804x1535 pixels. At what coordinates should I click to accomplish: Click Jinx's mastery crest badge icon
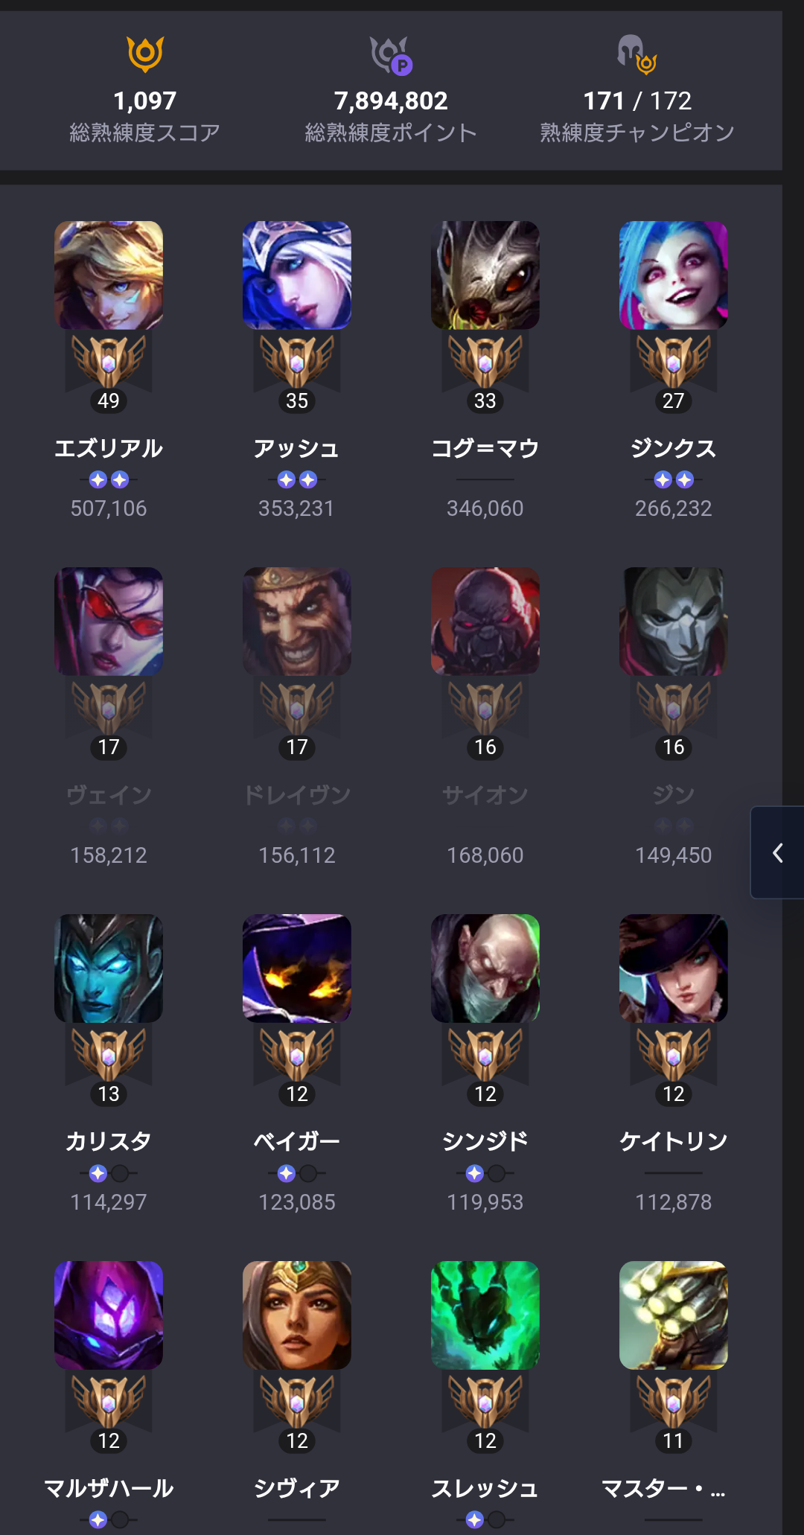coord(674,361)
